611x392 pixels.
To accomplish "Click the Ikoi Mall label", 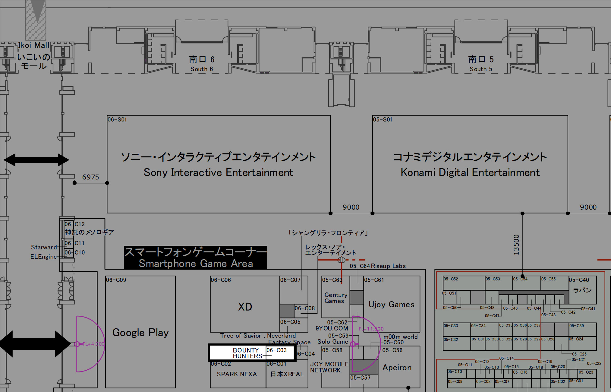I will click(x=33, y=45).
